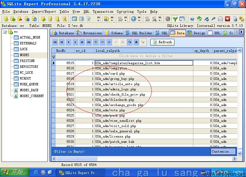Viewport: 246px width, 177px height.
Task: Switch to the Design tab
Action: pos(196,33)
